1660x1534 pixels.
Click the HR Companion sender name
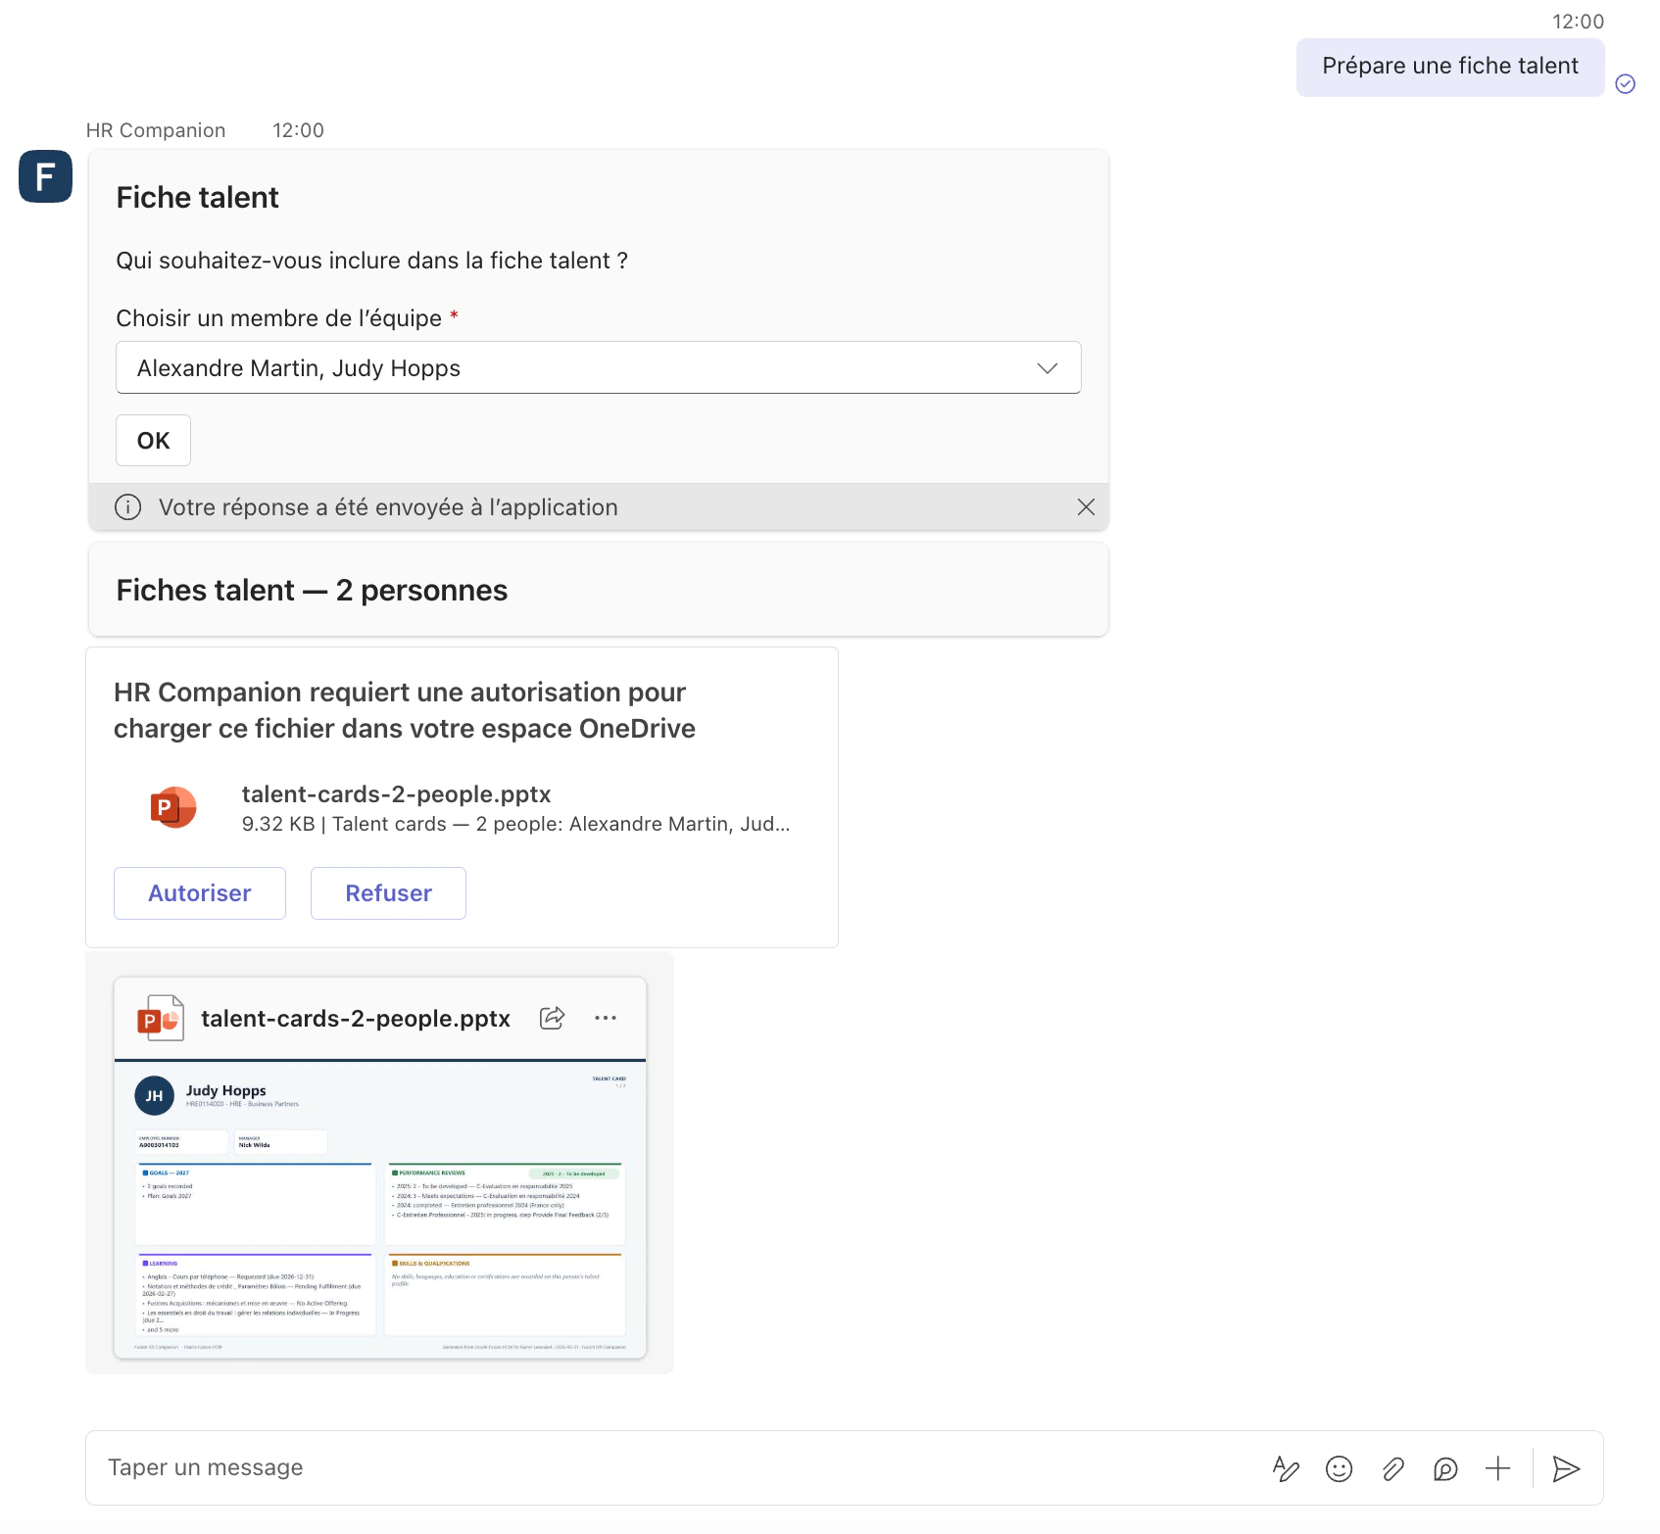tap(156, 130)
